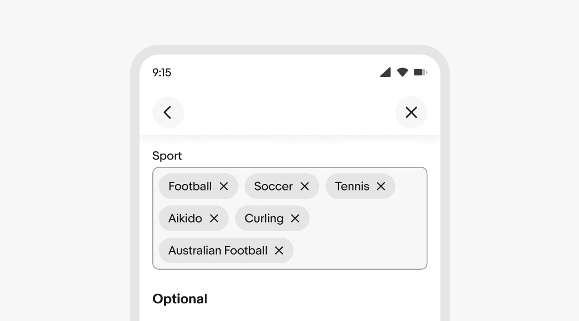Tap the back arrow button
Screen dimensions: 579x321
(168, 112)
